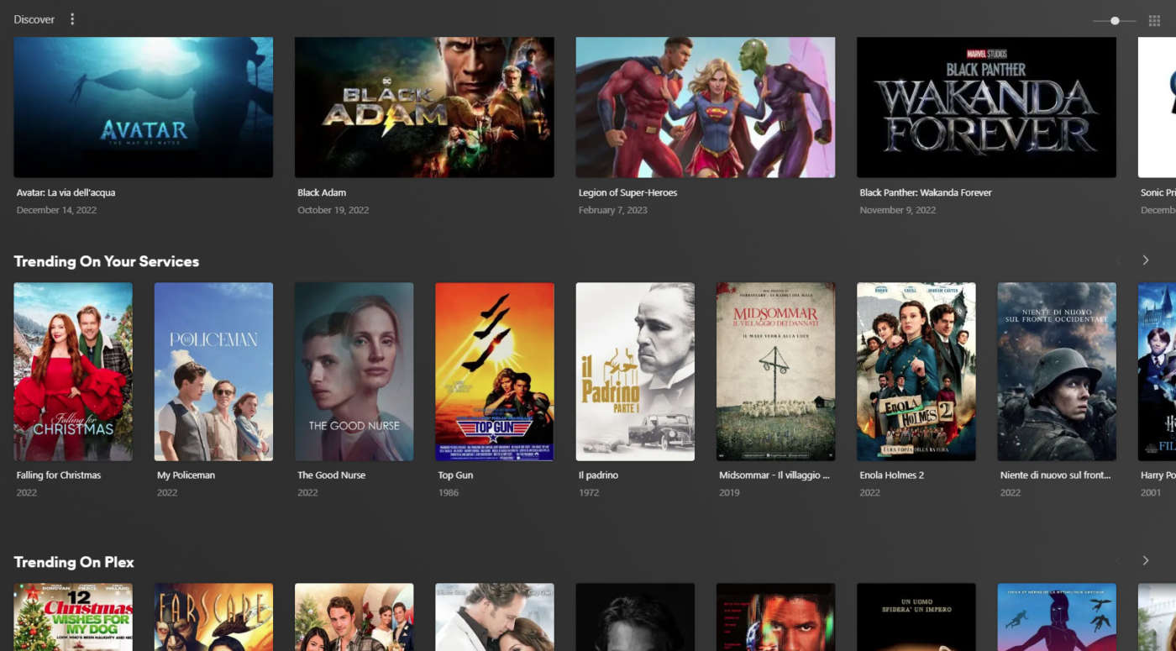Click the 'Il padrino' title text
The image size is (1176, 651).
point(598,475)
